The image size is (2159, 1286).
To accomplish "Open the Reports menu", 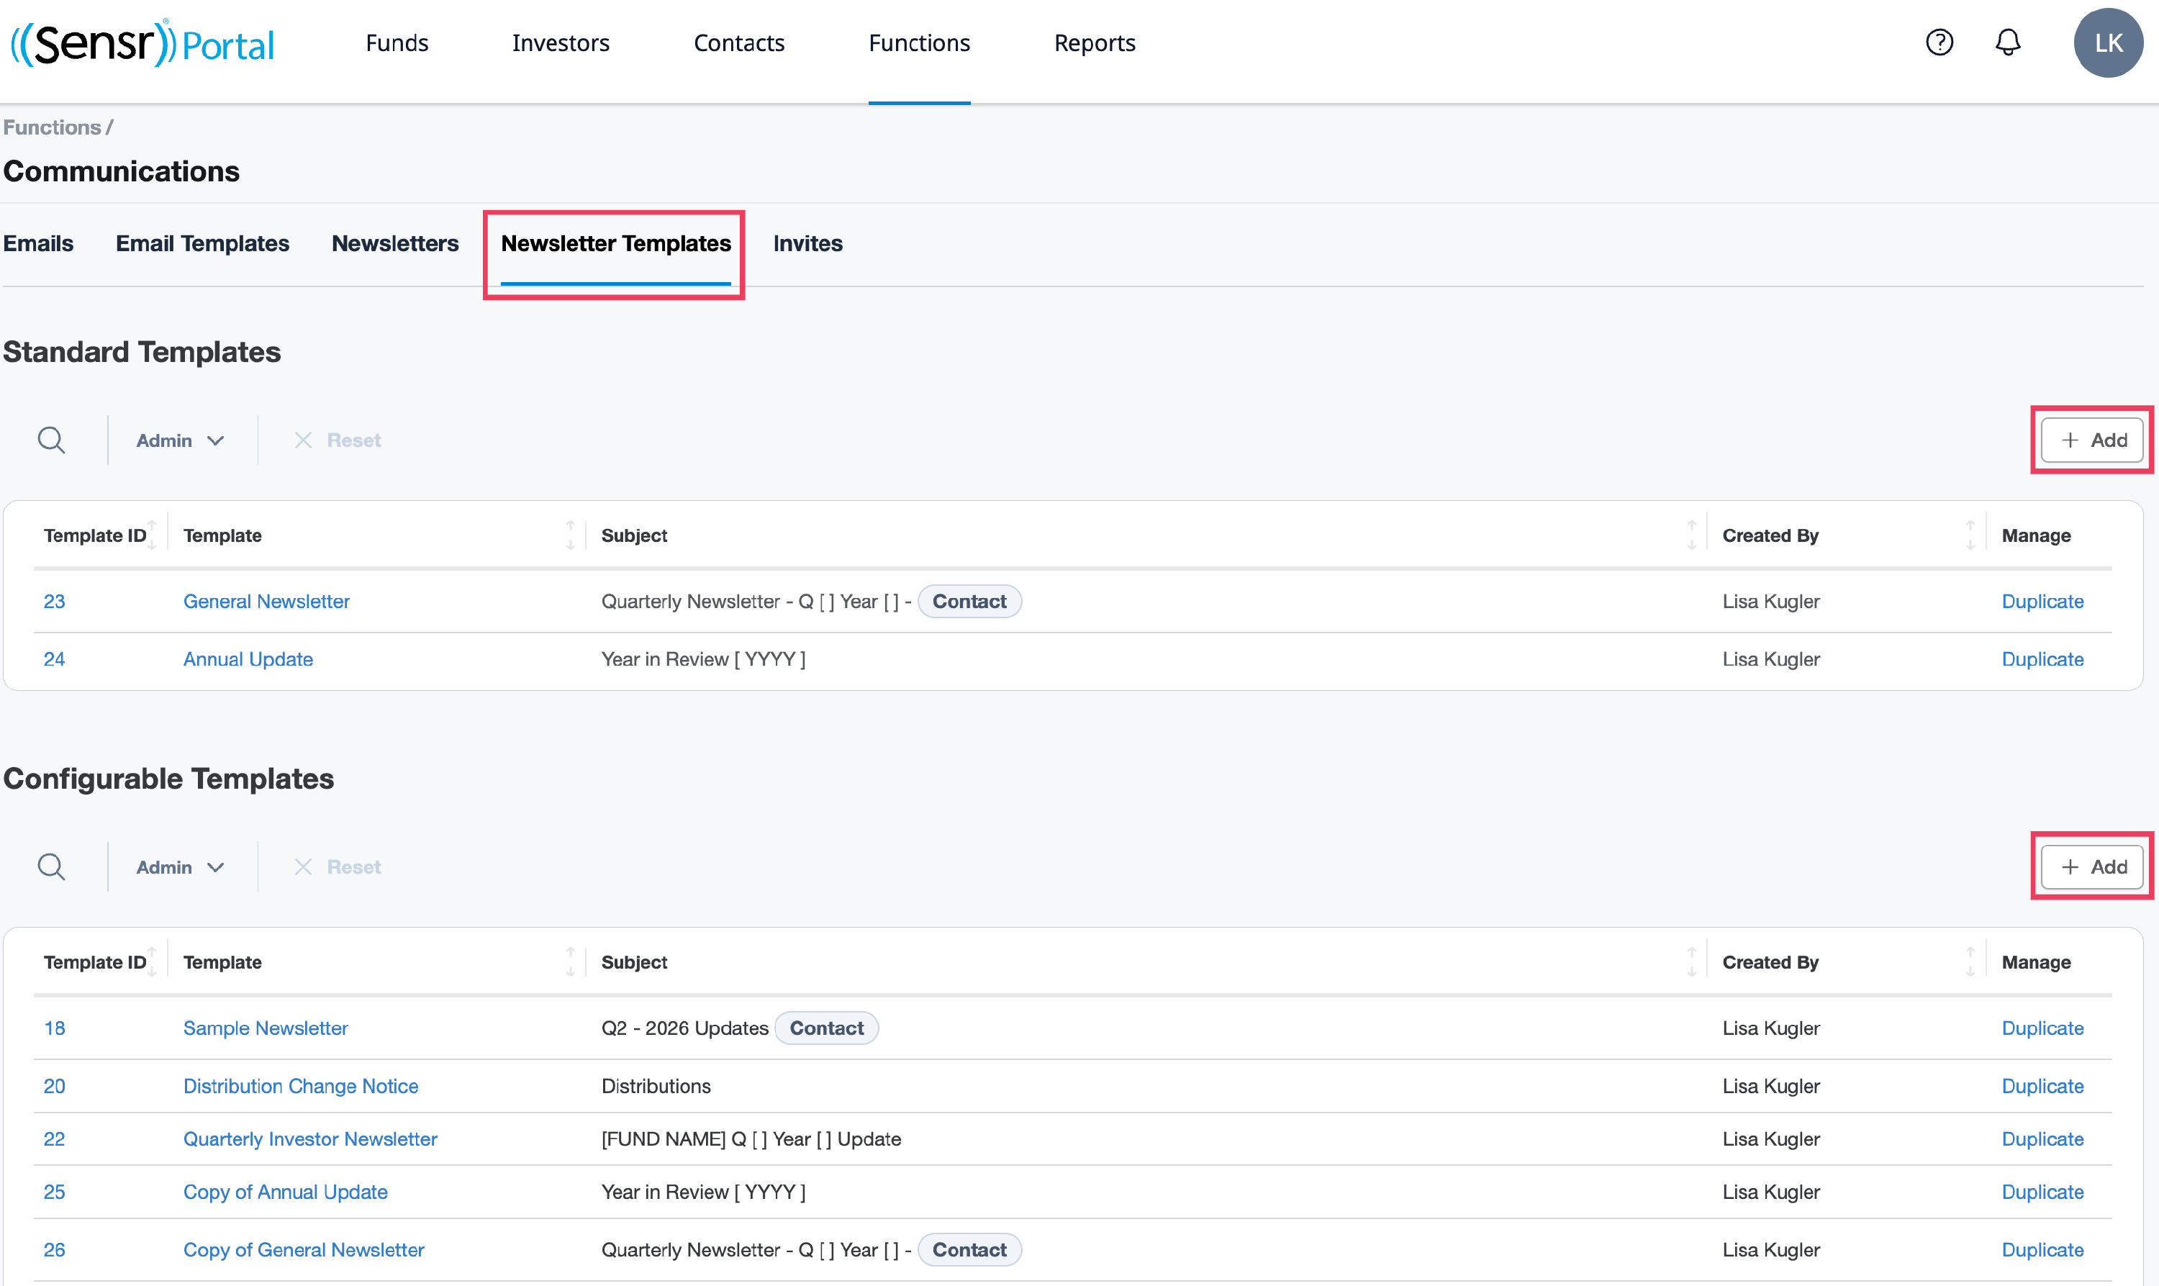I will tap(1094, 42).
